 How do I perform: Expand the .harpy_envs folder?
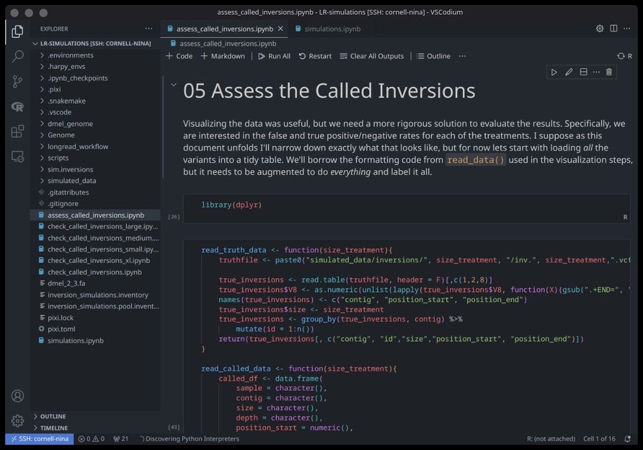pyautogui.click(x=66, y=66)
